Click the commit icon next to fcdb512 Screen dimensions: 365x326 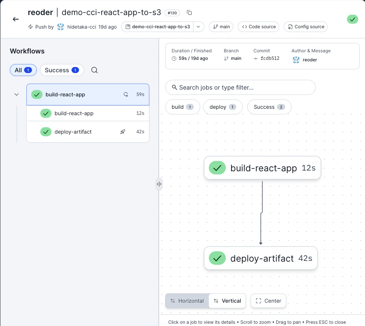255,58
